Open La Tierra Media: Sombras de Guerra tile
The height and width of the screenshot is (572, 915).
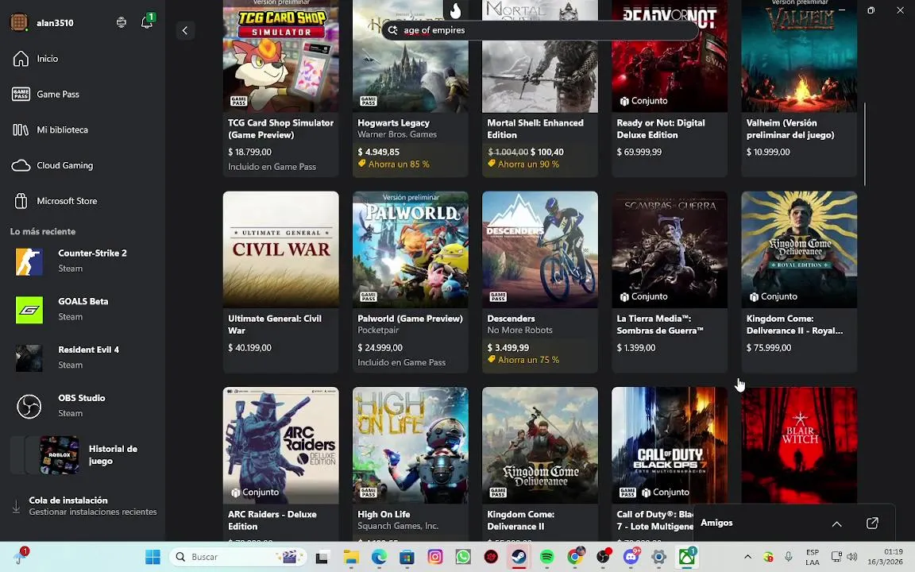pyautogui.click(x=670, y=282)
